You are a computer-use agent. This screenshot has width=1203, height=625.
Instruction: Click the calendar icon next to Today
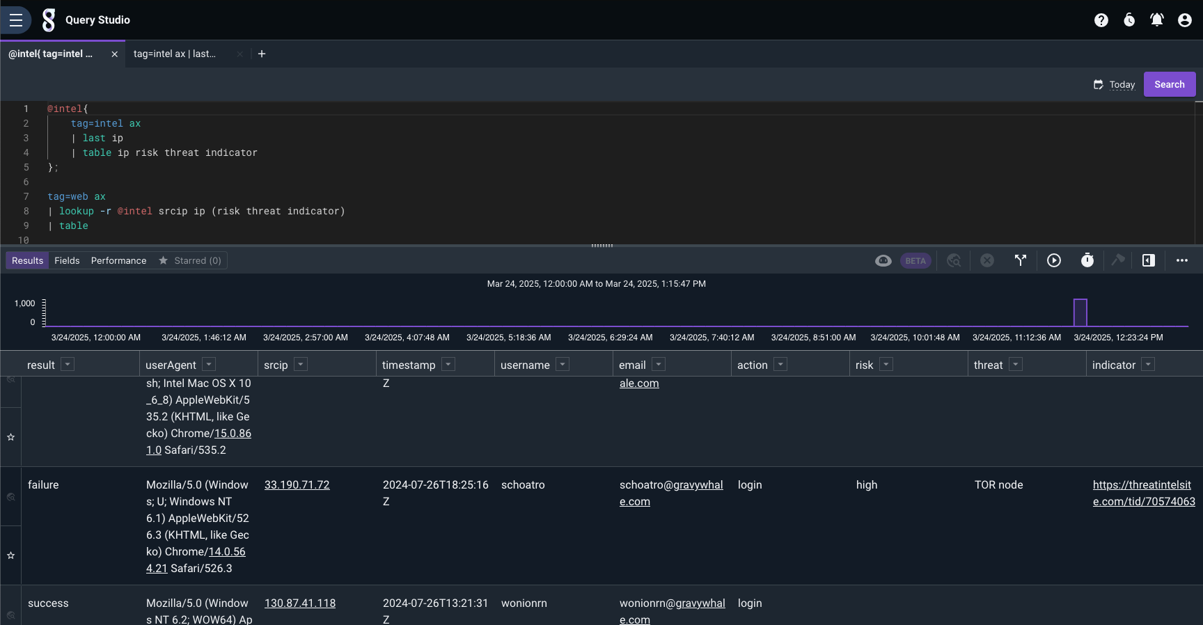(x=1099, y=84)
